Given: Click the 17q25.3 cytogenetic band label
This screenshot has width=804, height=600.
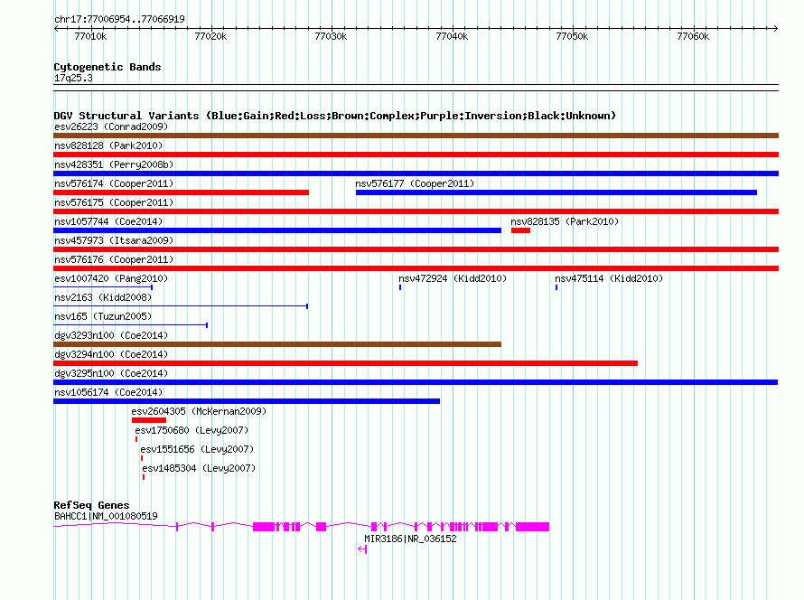Looking at the screenshot, I should [73, 78].
